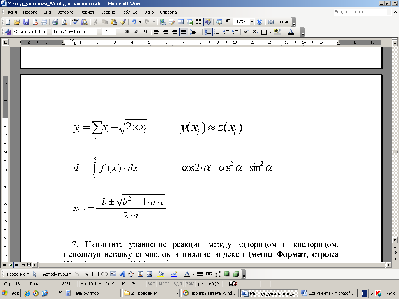Image resolution: width=399 pixels, height=299 pixels.
Task: Open the borders dropdown arrow
Action: pyautogui.click(x=270, y=32)
